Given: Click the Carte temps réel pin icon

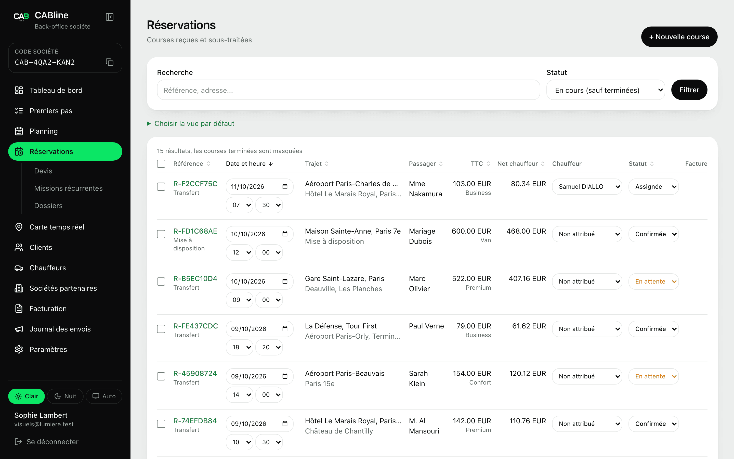Looking at the screenshot, I should [x=19, y=227].
